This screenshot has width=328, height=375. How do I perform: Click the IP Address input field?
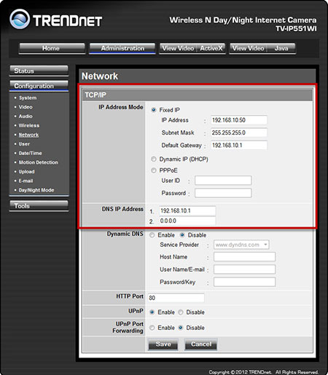[x=239, y=120]
